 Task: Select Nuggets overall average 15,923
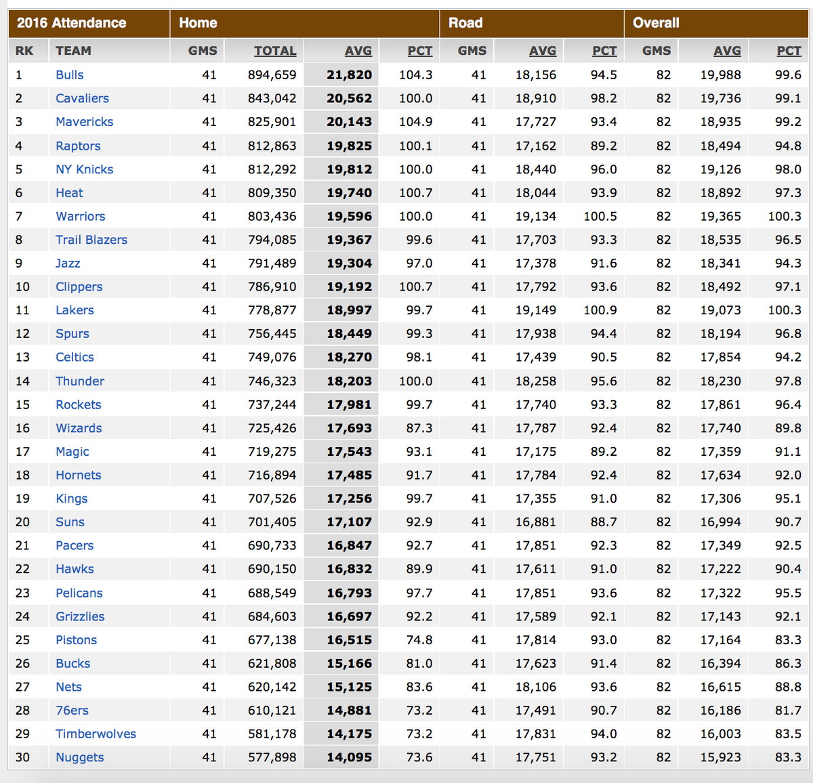(721, 757)
